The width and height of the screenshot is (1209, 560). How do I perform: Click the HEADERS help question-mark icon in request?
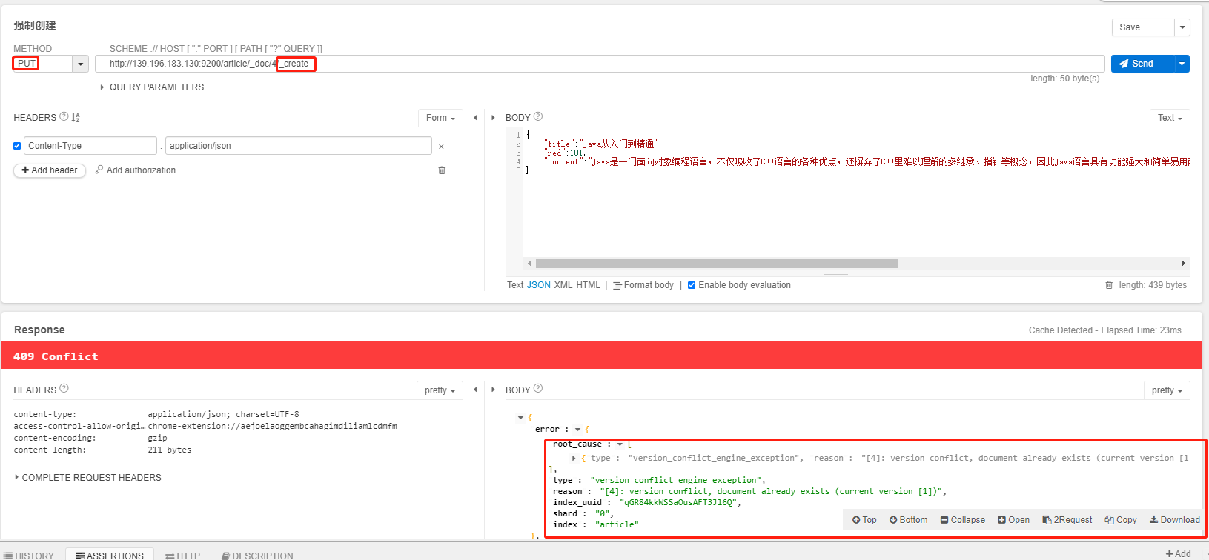64,116
